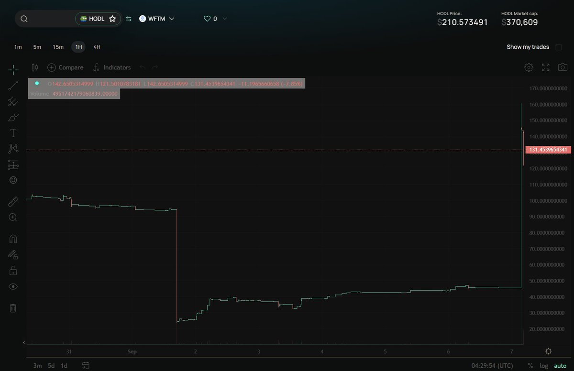Open the HODL token selector

(98, 19)
